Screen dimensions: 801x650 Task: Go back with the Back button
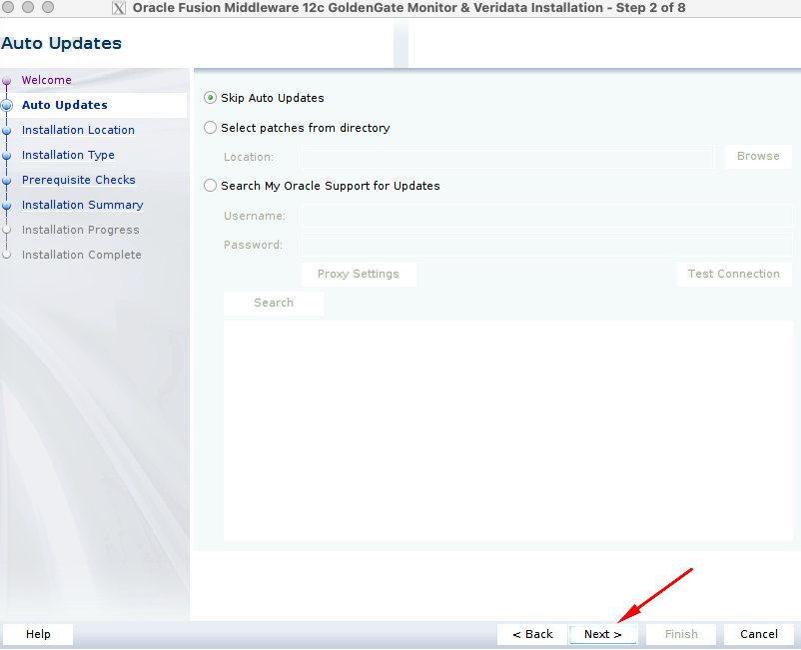(x=532, y=634)
